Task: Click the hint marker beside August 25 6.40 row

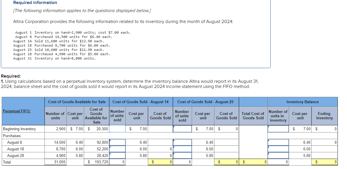Action: 173,140
